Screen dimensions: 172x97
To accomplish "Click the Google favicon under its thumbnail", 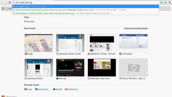I will point(26,54).
